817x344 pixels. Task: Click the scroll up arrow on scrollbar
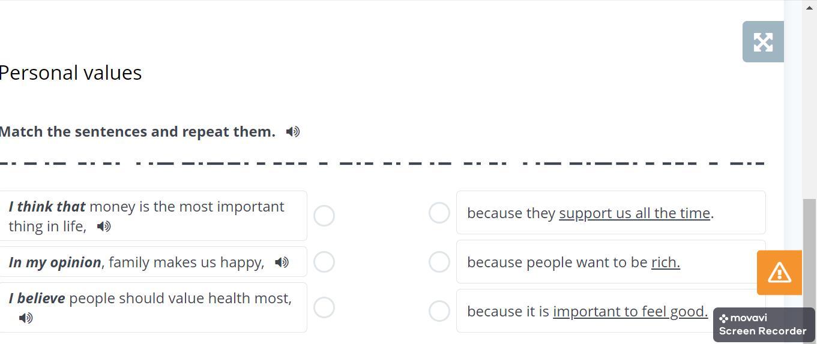point(809,7)
